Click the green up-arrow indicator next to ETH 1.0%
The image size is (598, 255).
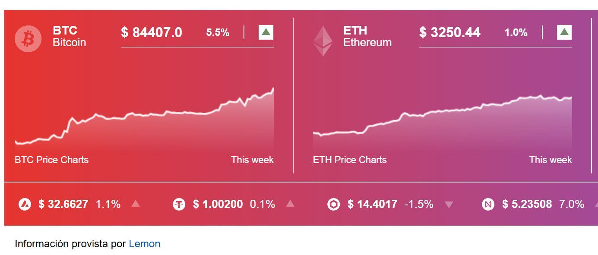click(564, 32)
